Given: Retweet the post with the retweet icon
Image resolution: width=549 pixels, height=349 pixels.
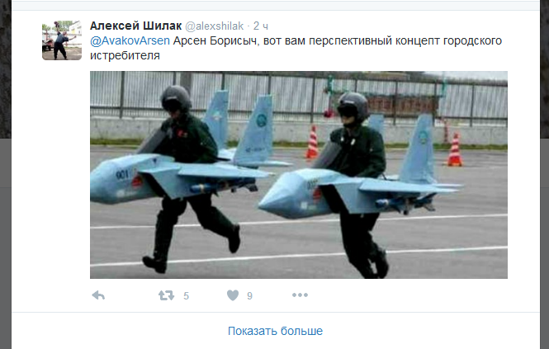Looking at the screenshot, I should 166,295.
